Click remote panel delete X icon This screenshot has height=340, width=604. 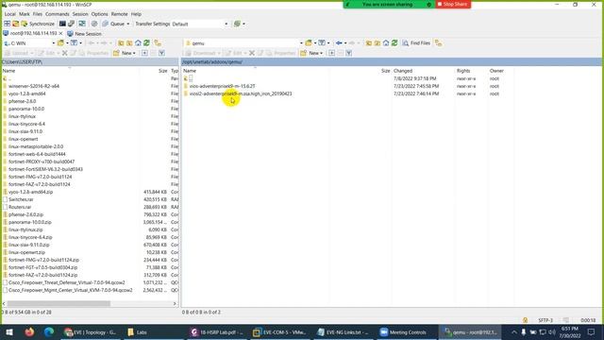[252, 53]
